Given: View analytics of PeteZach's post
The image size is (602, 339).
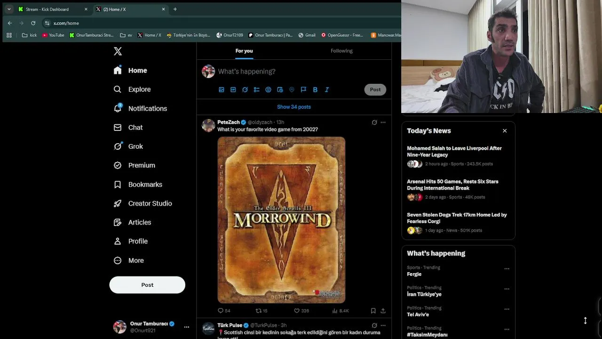Looking at the screenshot, I should click(x=341, y=311).
